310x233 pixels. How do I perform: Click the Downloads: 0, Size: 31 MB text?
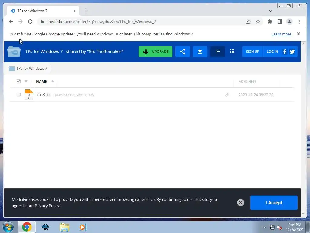click(x=74, y=95)
